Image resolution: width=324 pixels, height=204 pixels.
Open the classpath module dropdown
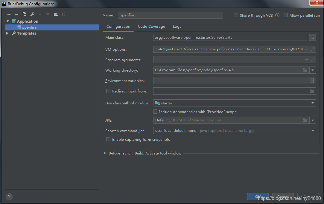(x=313, y=103)
